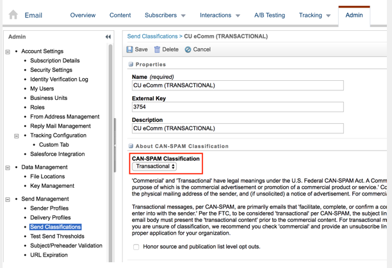Open Subscription Details in the tree
This screenshot has width=392, height=268.
pos(54,60)
